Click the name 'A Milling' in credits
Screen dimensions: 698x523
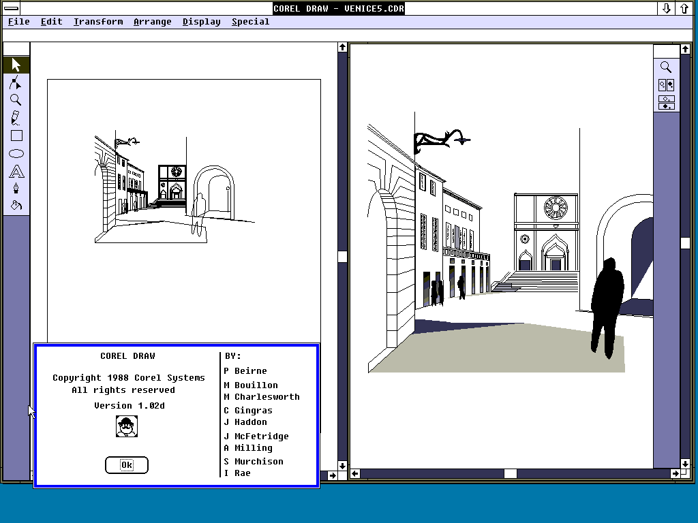point(248,448)
